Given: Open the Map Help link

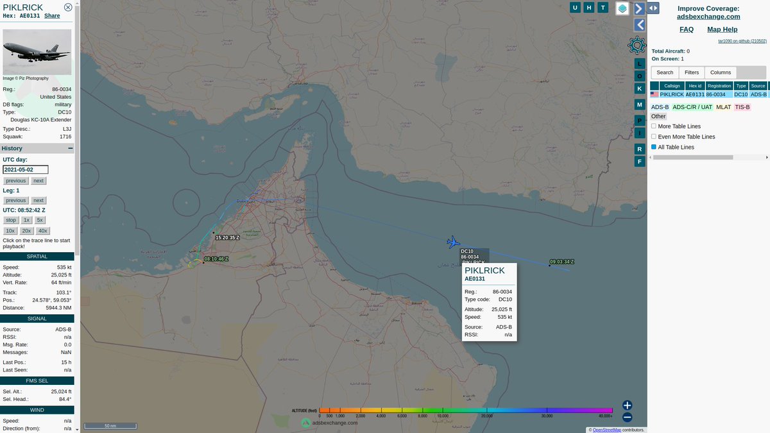Looking at the screenshot, I should click(722, 30).
